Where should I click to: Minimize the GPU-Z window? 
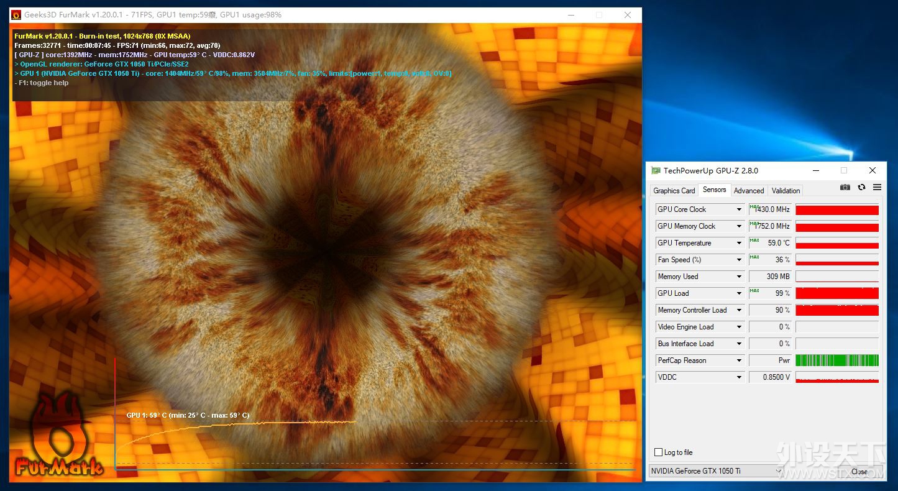tap(815, 170)
